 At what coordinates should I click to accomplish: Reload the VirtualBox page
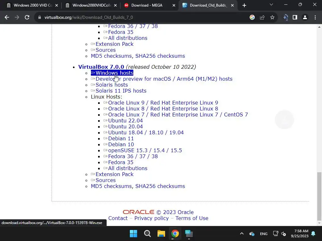[x=27, y=18]
